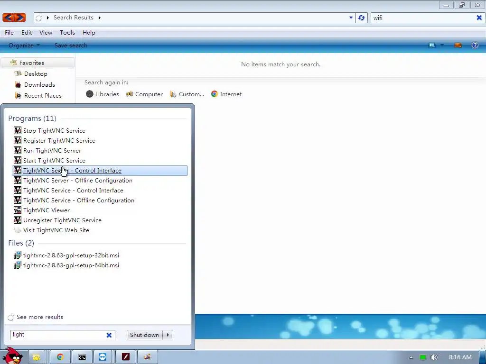Image resolution: width=486 pixels, height=364 pixels.
Task: Click the Stop TightVNC Service icon
Action: [18, 131]
